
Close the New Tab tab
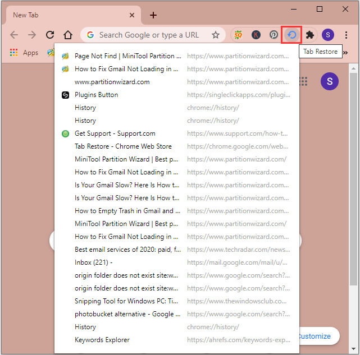tap(132, 15)
